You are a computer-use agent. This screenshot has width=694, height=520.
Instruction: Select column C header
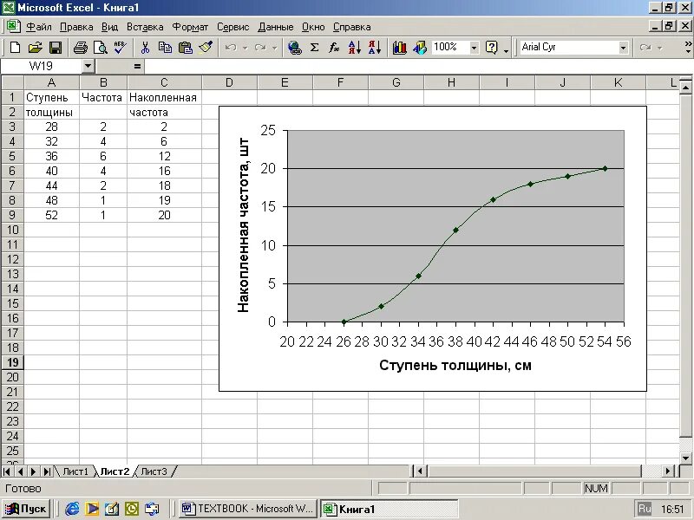pyautogui.click(x=164, y=82)
